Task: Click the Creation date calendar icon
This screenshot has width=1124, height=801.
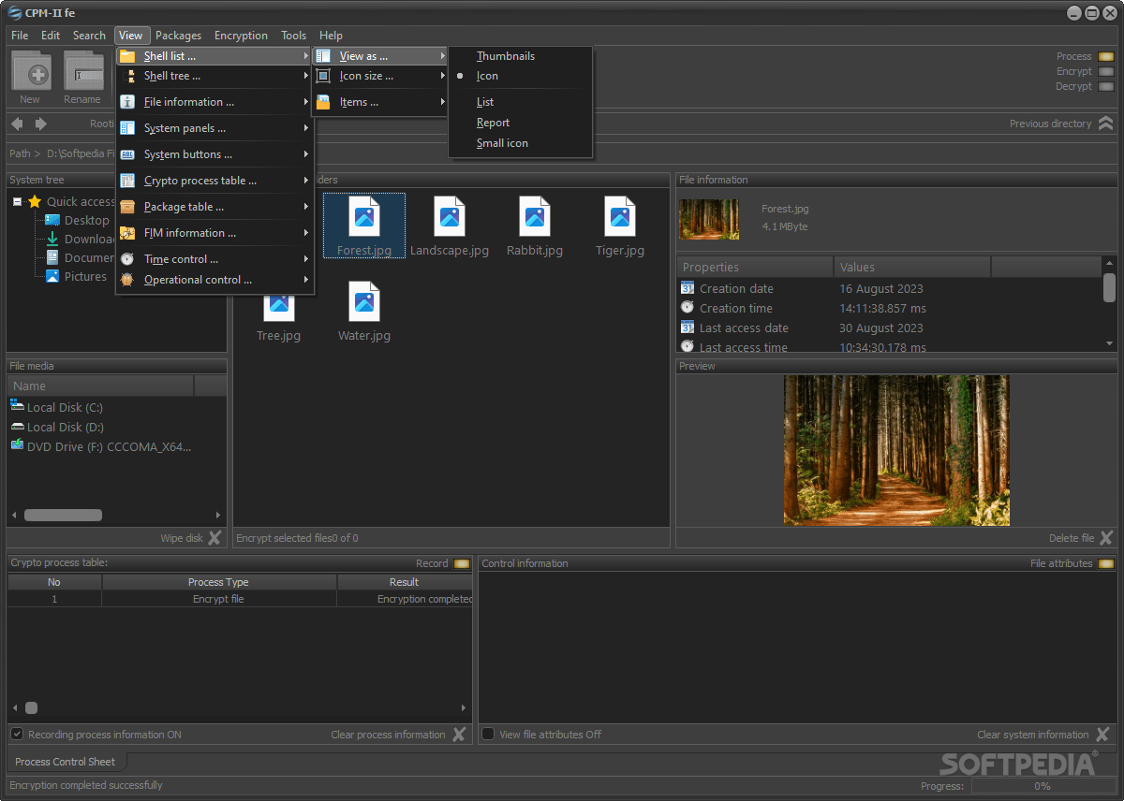Action: [x=688, y=288]
